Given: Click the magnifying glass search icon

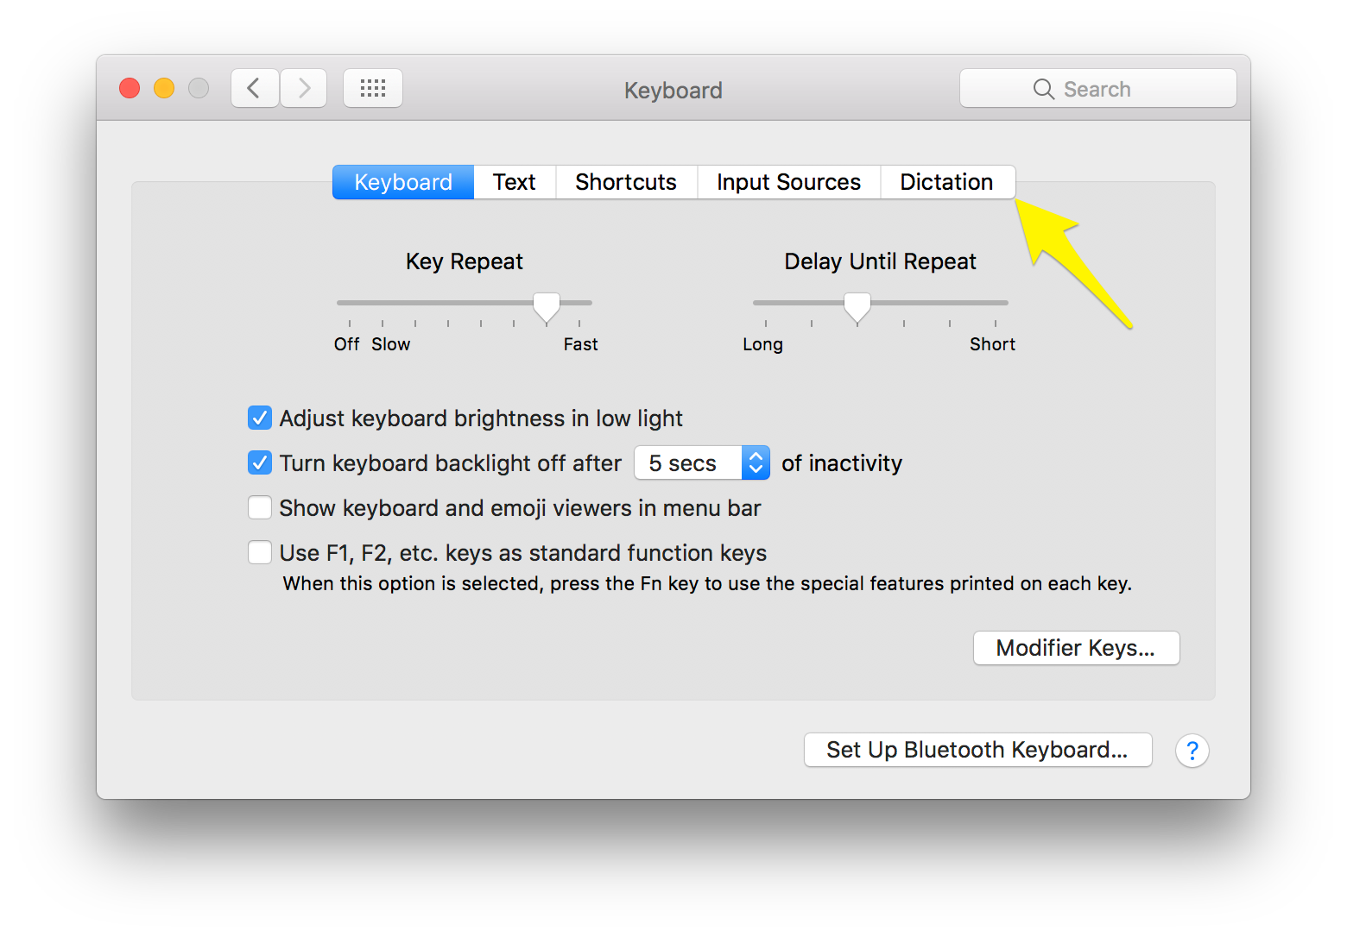Looking at the screenshot, I should pyautogui.click(x=1043, y=89).
